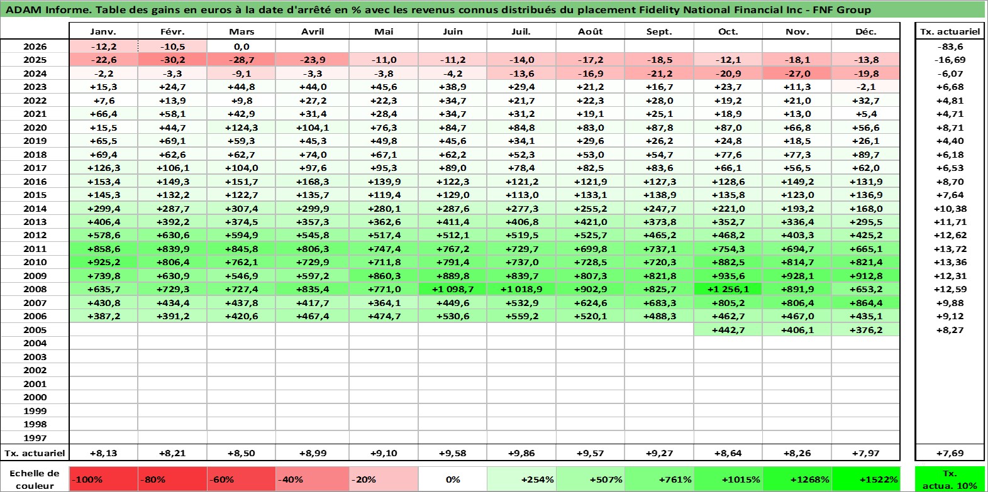Select cell with value +630,6
988x492 pixels.
[172, 235]
